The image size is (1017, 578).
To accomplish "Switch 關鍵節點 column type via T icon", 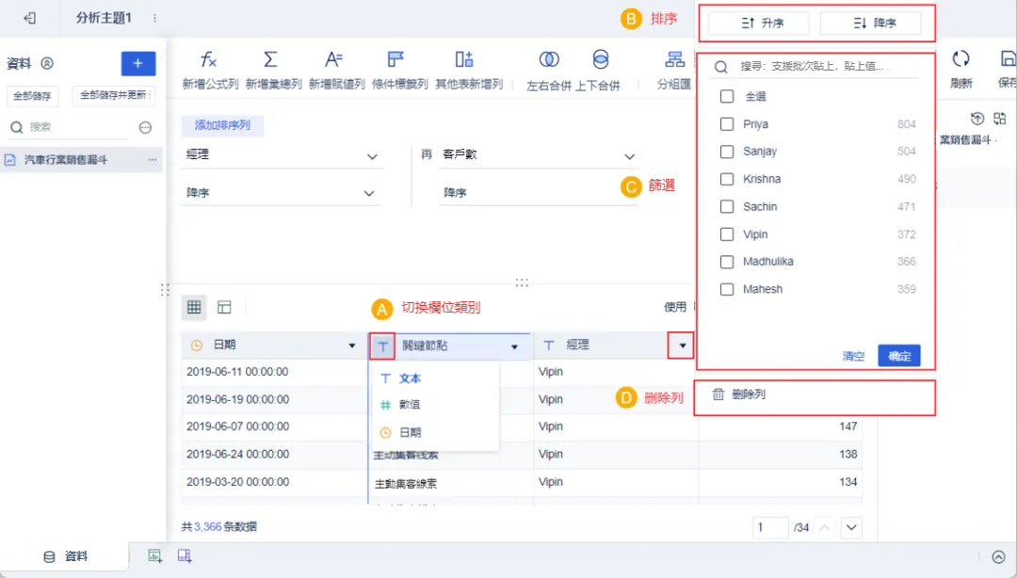I will click(x=382, y=346).
